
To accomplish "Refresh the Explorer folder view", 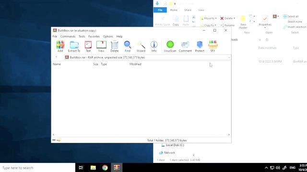I will pos(267,40).
